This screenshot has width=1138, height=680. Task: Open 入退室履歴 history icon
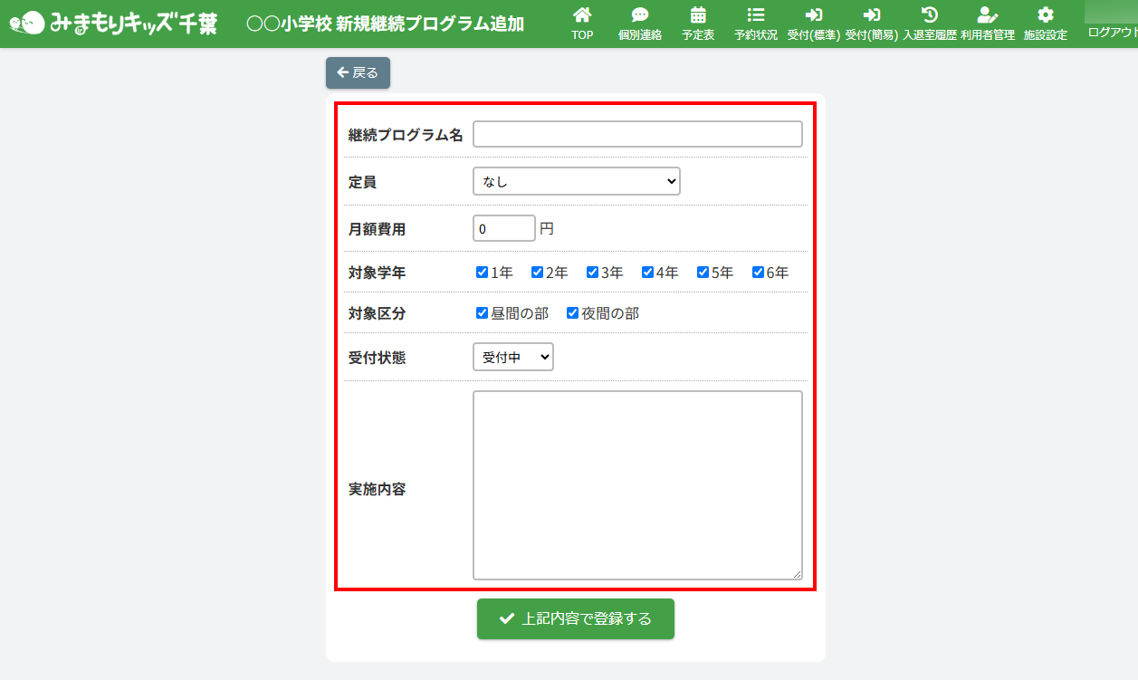[929, 15]
